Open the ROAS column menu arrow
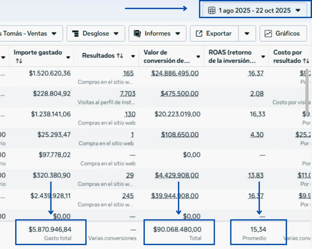The width and height of the screenshot is (312, 249). [263, 57]
